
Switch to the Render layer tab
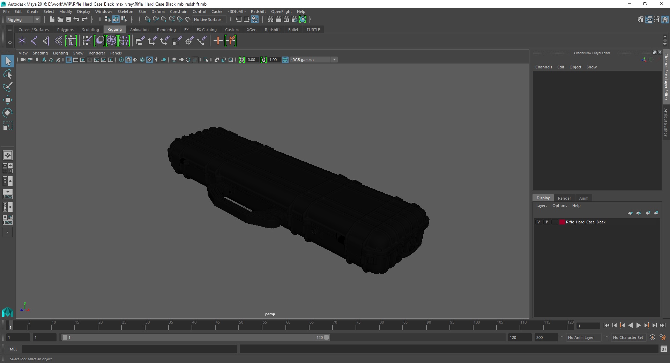point(564,198)
